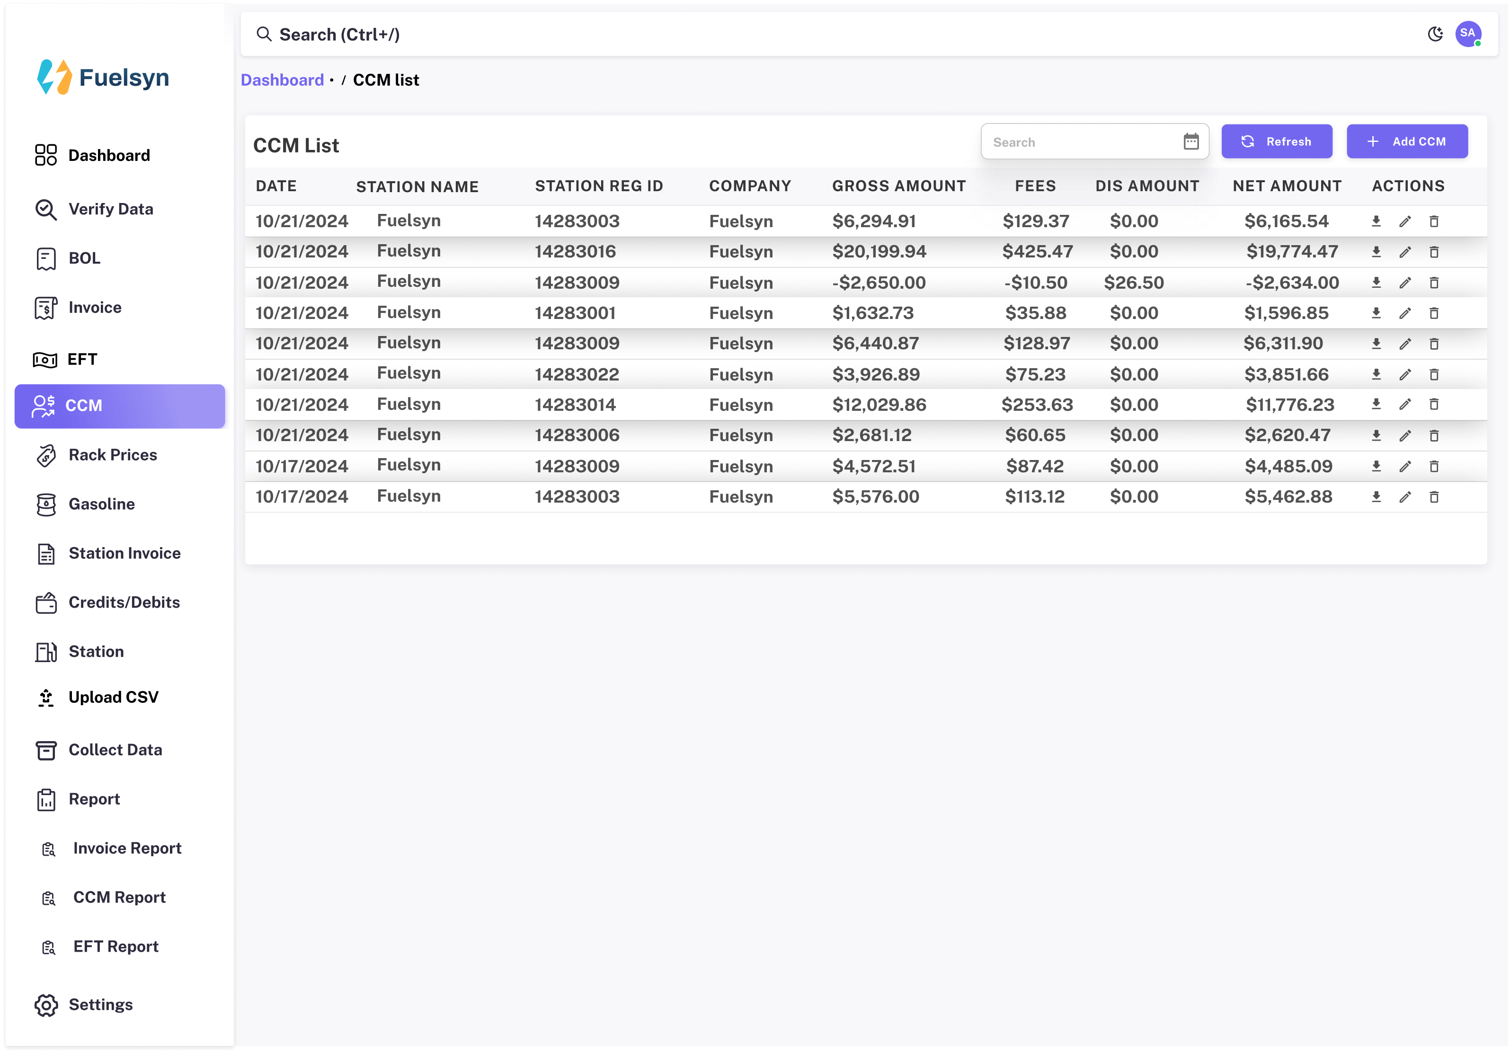Toggle the edit icon for row 14283009

tap(1405, 282)
